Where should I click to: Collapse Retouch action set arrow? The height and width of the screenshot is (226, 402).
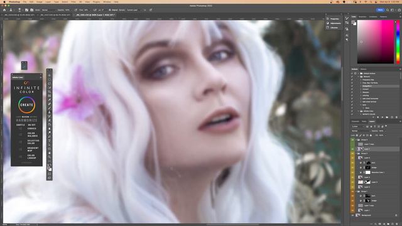[359, 77]
